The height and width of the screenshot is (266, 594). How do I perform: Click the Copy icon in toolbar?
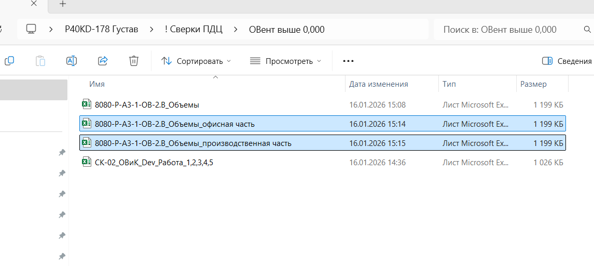tap(9, 61)
